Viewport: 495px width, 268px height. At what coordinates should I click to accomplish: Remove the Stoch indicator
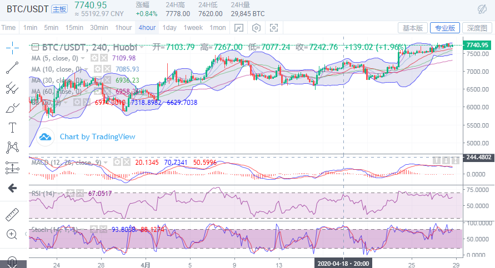point(103,230)
